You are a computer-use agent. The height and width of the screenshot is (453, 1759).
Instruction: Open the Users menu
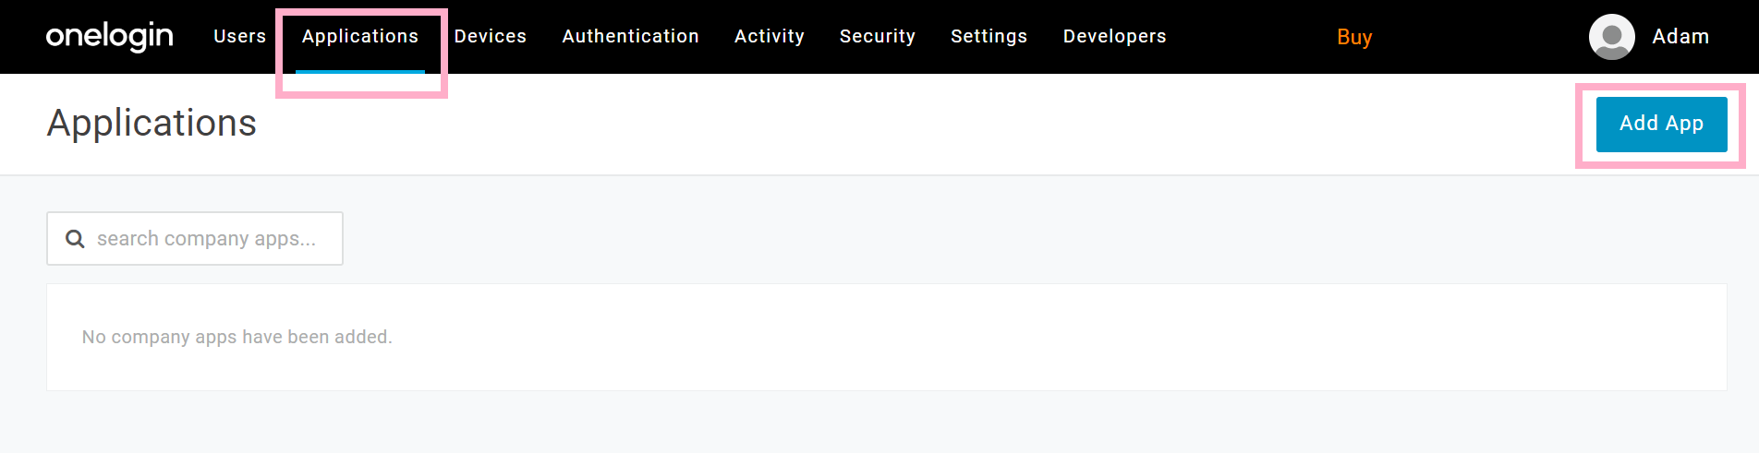[x=239, y=36]
